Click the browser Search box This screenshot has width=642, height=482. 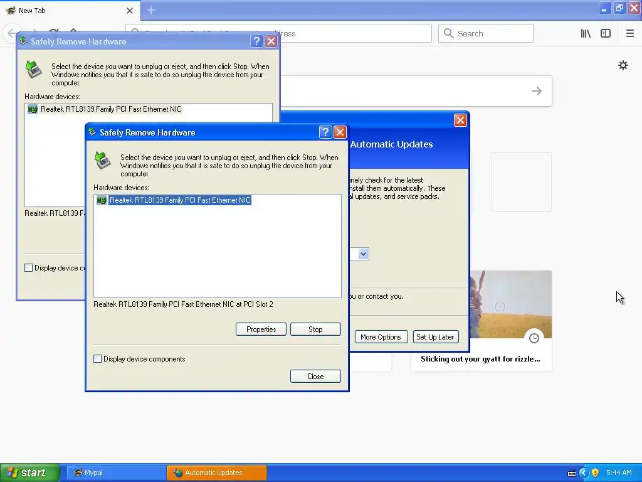tap(486, 33)
